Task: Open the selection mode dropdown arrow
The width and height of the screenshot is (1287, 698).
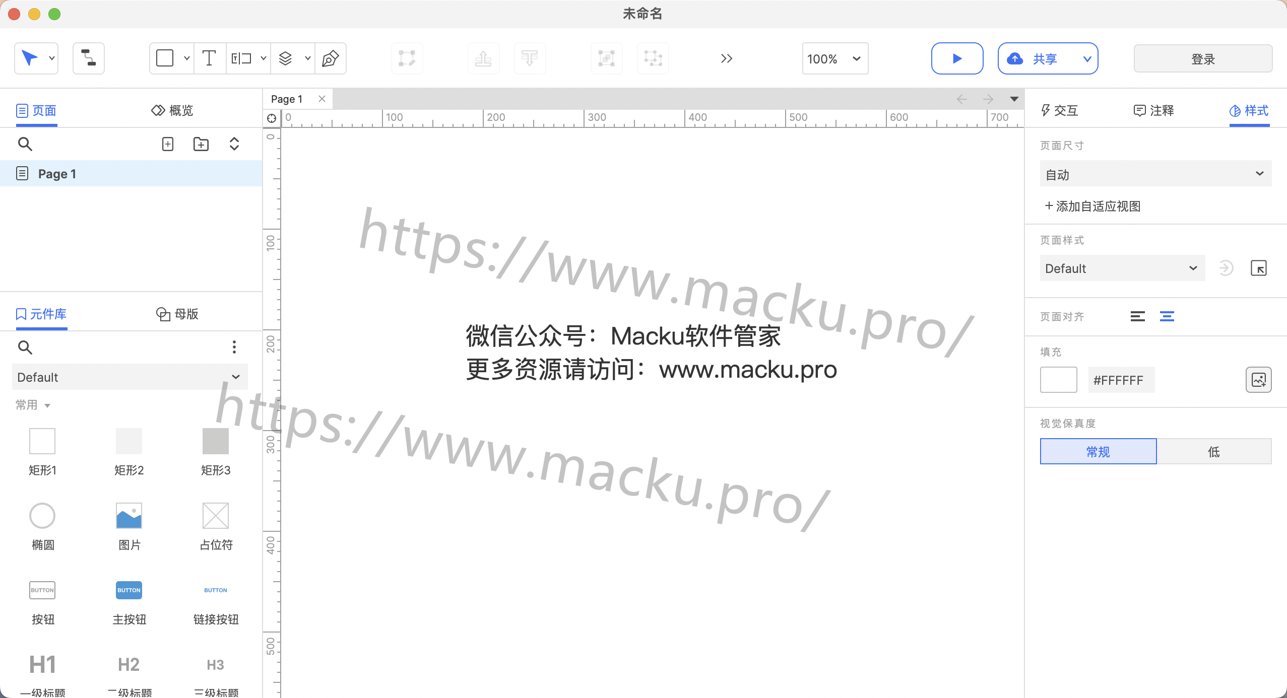Action: coord(52,58)
